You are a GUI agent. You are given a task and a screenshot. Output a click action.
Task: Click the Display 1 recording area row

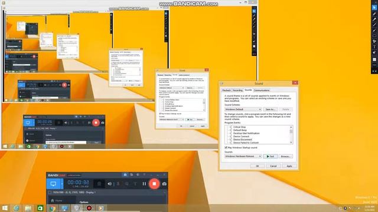click(x=107, y=193)
